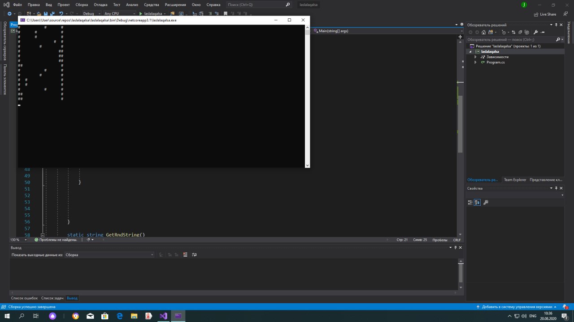This screenshot has height=322, width=574.
Task: Open Edge browser from taskbar
Action: tap(119, 316)
